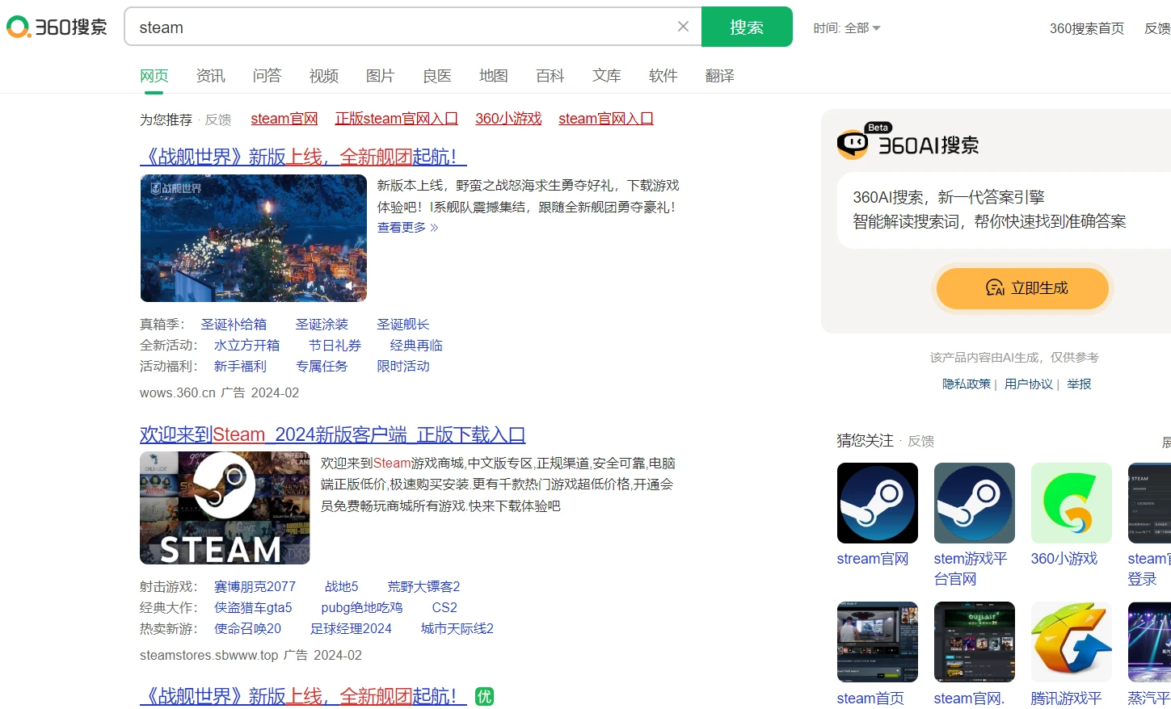Switch to the 软件 tab

point(663,76)
